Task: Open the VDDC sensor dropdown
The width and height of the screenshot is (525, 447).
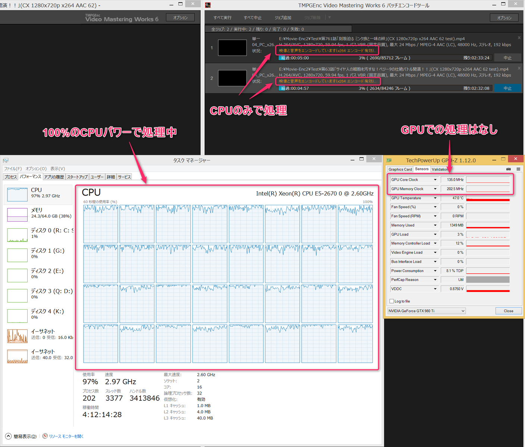Action: pyautogui.click(x=435, y=289)
